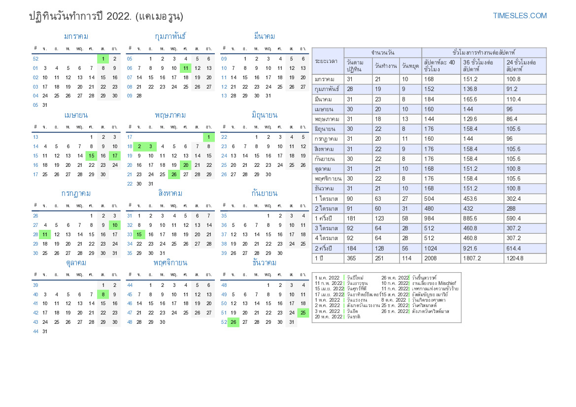Image resolution: width=576 pixels, height=407 pixels.
Task: Click the จำนวนวัน table column header
Action: point(382,53)
